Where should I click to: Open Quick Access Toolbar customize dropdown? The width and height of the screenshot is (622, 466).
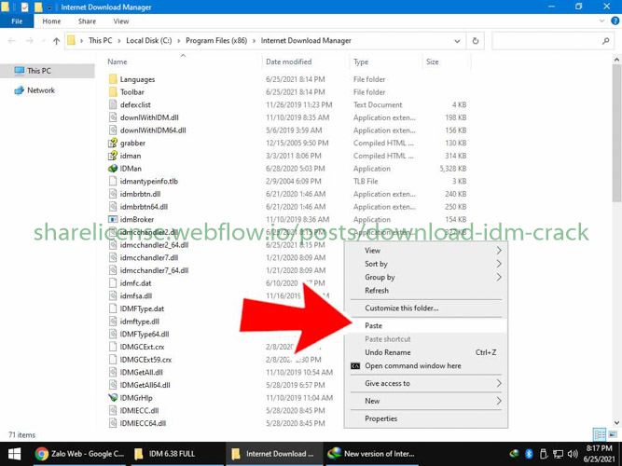click(x=49, y=7)
